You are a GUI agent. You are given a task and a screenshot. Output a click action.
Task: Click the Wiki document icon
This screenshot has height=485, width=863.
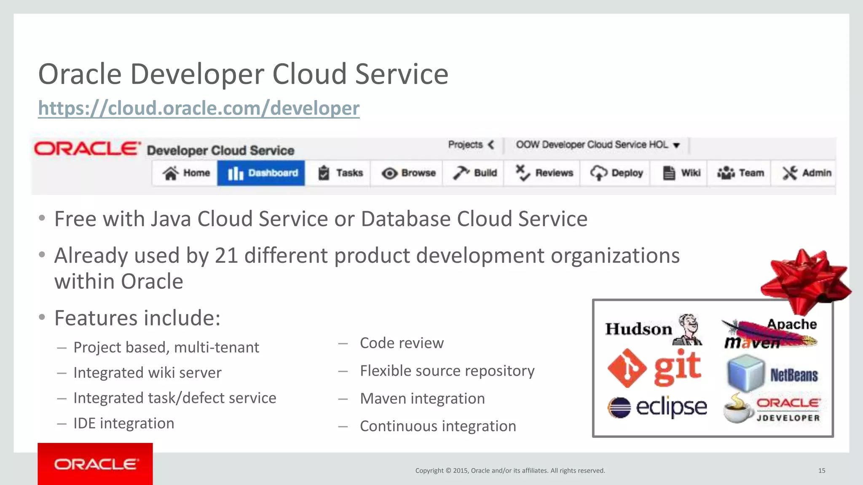pos(669,173)
